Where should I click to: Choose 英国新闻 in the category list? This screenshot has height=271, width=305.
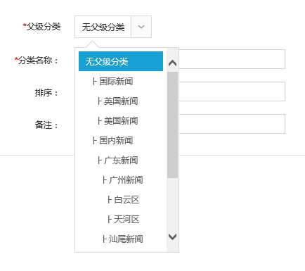121,101
